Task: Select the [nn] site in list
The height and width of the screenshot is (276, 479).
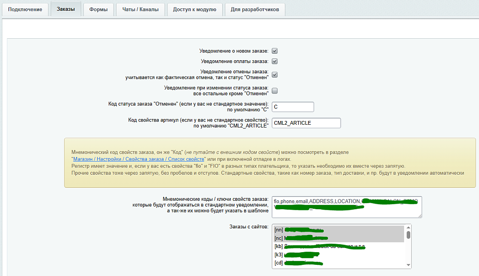Action: [x=339, y=230]
